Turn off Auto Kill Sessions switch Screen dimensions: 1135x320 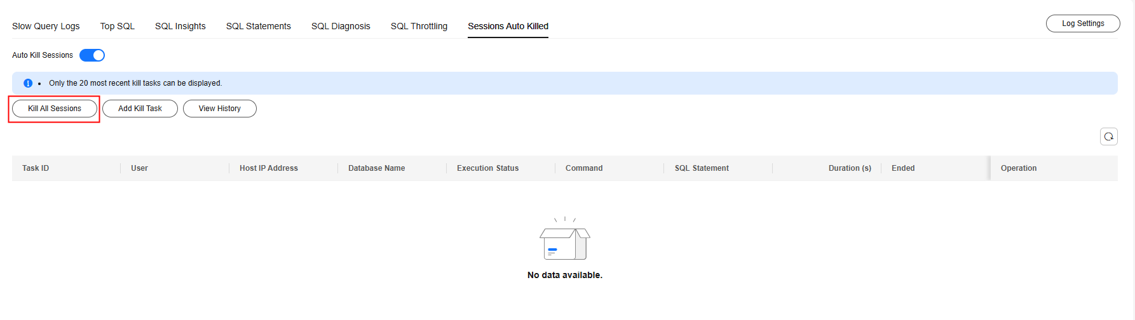[92, 55]
